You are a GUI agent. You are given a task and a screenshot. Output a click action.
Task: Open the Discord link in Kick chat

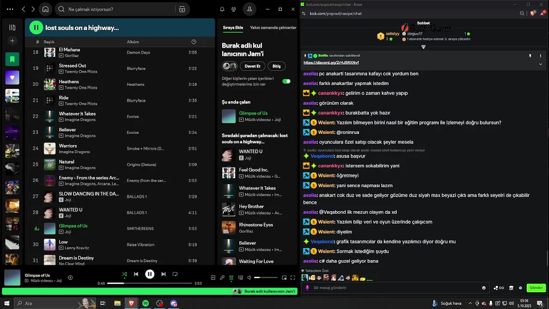(331, 63)
